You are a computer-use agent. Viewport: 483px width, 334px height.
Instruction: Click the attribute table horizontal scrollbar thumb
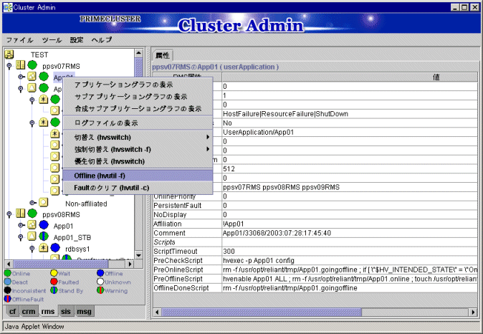click(x=262, y=312)
